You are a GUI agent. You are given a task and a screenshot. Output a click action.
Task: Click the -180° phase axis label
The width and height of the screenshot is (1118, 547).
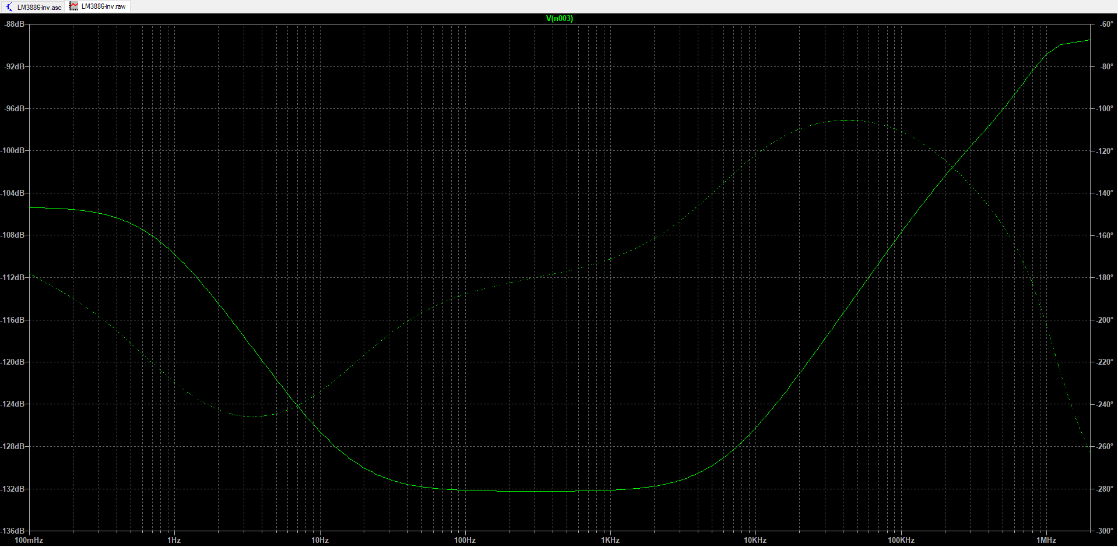pyautogui.click(x=1105, y=277)
